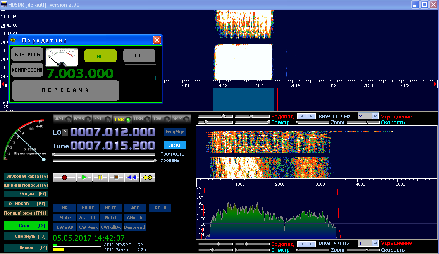Adjust the Громкость volume slider

104,154
